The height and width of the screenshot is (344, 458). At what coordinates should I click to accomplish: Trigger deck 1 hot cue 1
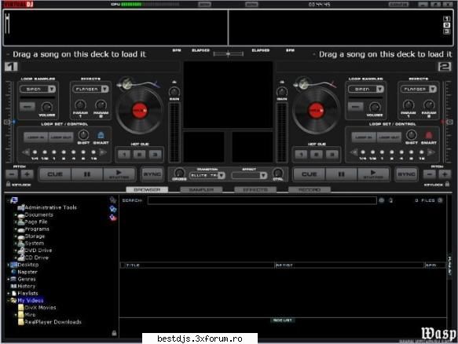coord(124,154)
